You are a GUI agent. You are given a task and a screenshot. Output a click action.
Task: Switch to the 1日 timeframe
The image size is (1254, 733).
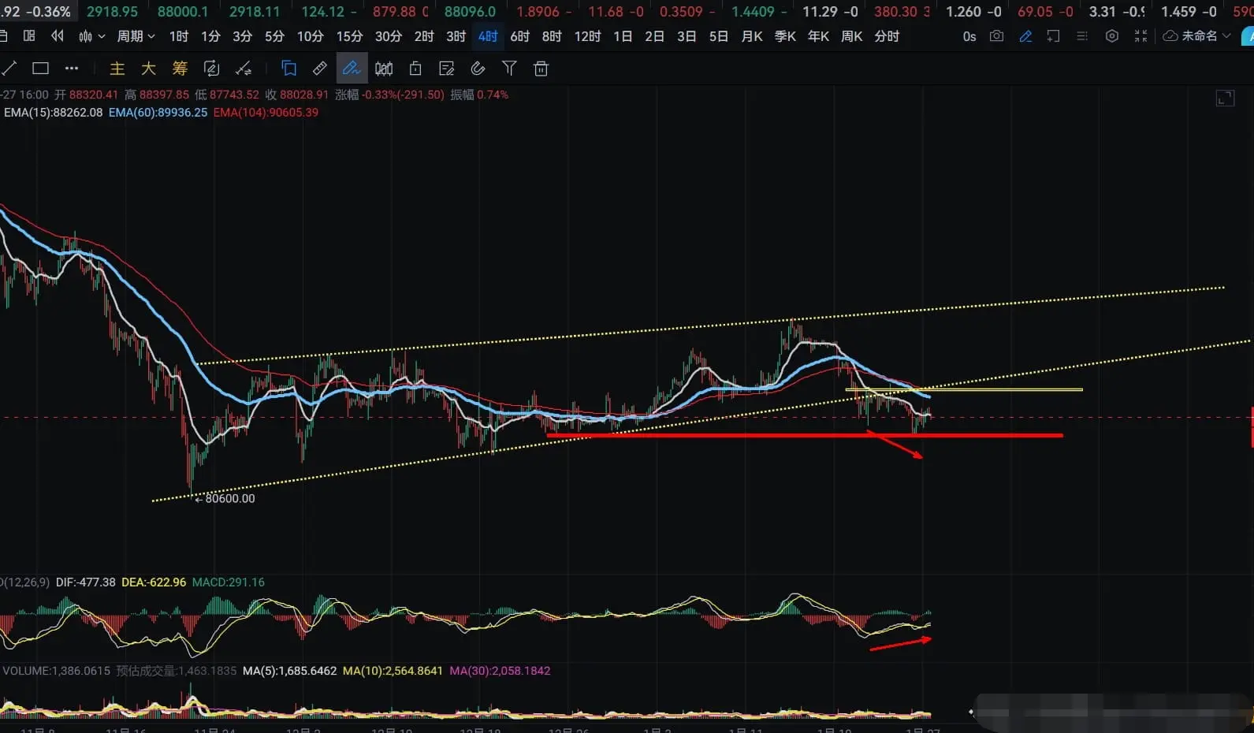623,36
